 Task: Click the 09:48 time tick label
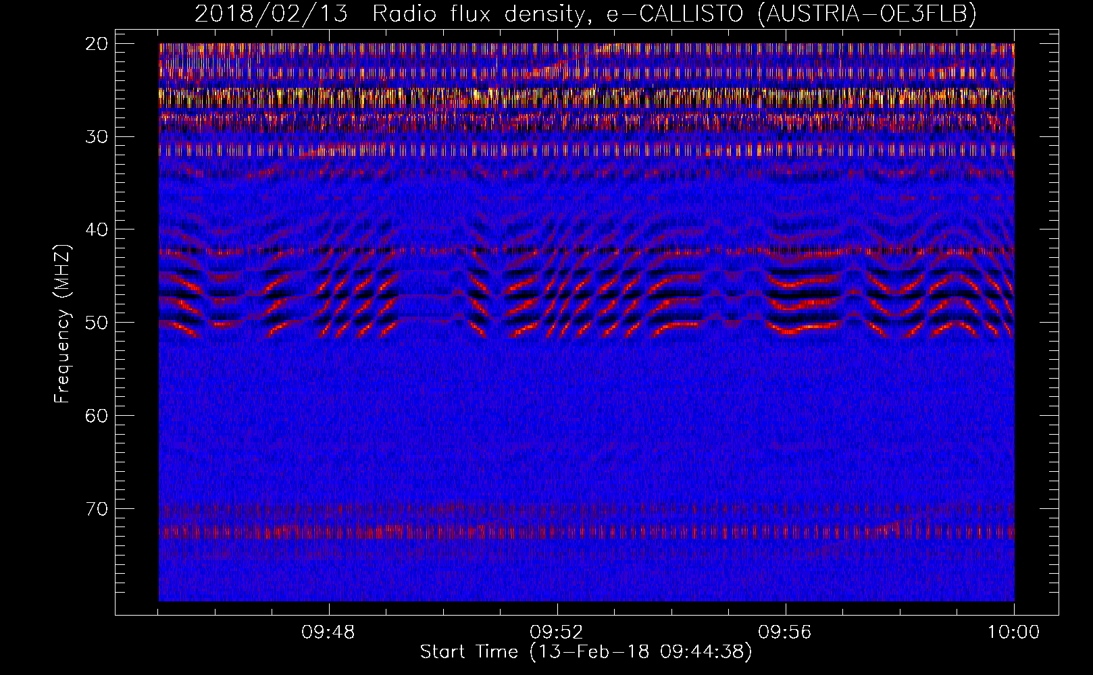coord(328,632)
